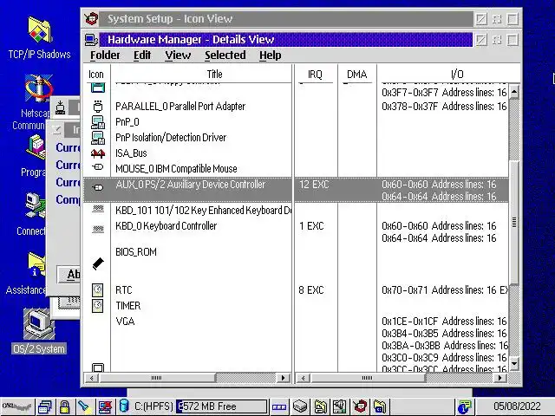The image size is (555, 416).
Task: Click the right pane horizontal scroll thumb
Action: (x=368, y=378)
